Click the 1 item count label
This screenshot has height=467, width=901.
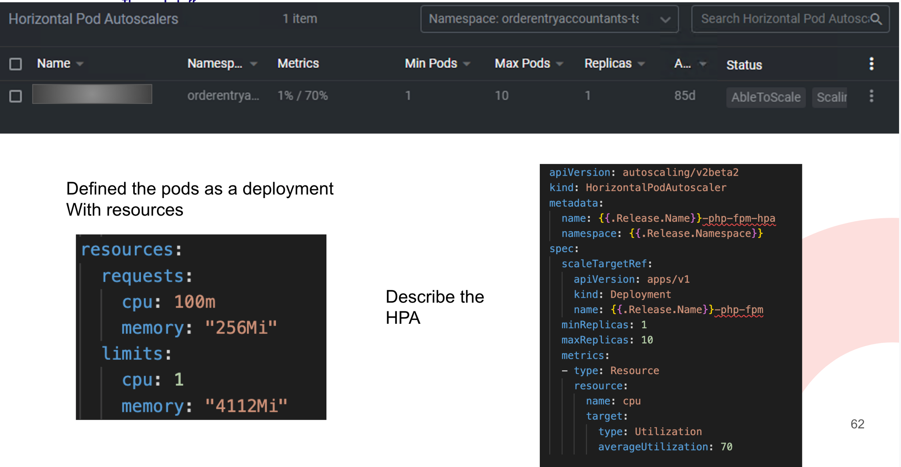click(300, 19)
